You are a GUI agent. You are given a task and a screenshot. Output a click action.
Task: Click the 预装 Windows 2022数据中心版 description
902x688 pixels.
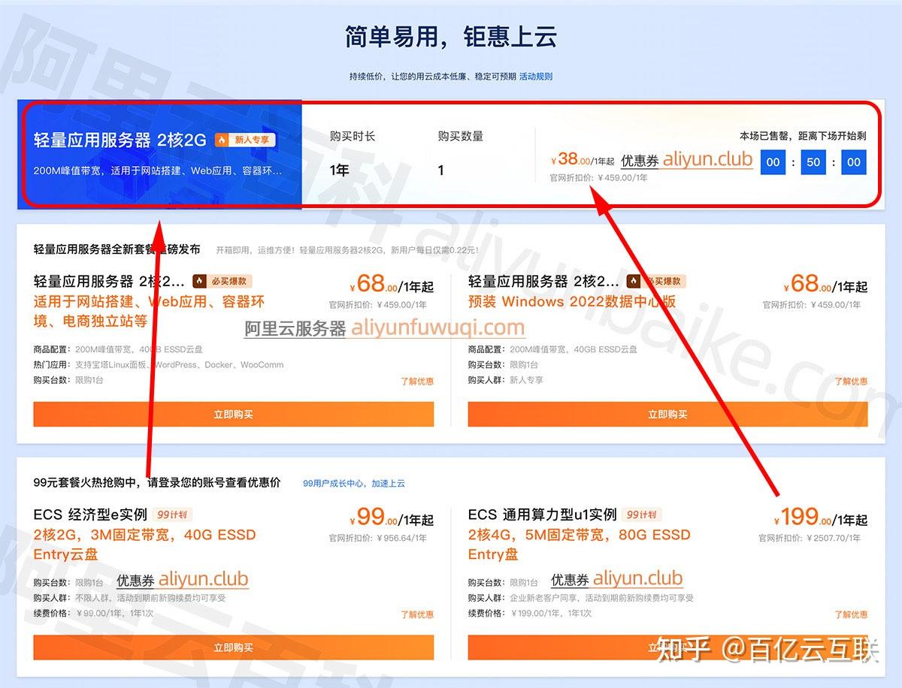pos(572,302)
